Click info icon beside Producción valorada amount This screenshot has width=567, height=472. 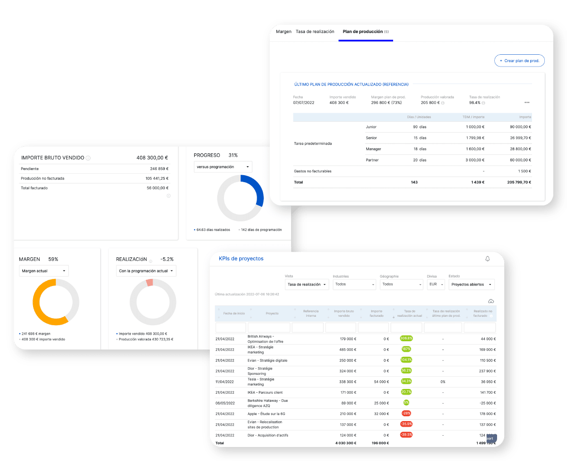(443, 103)
